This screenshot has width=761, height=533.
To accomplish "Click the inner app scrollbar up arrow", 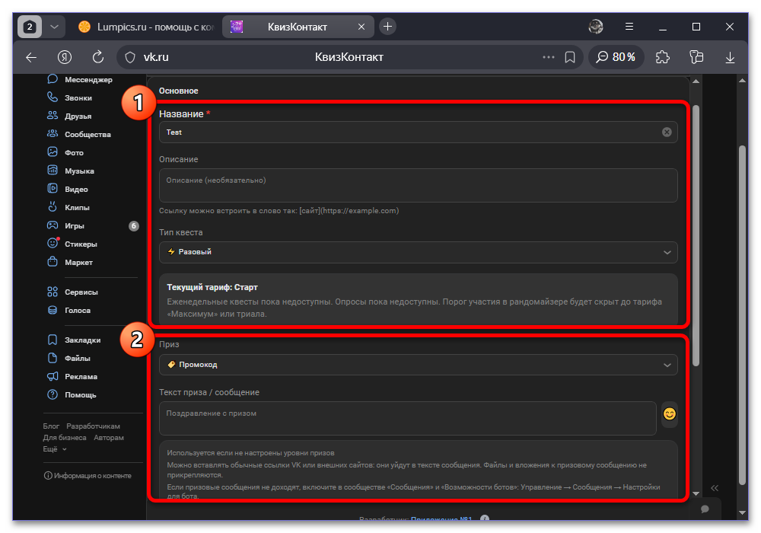I will pos(696,81).
